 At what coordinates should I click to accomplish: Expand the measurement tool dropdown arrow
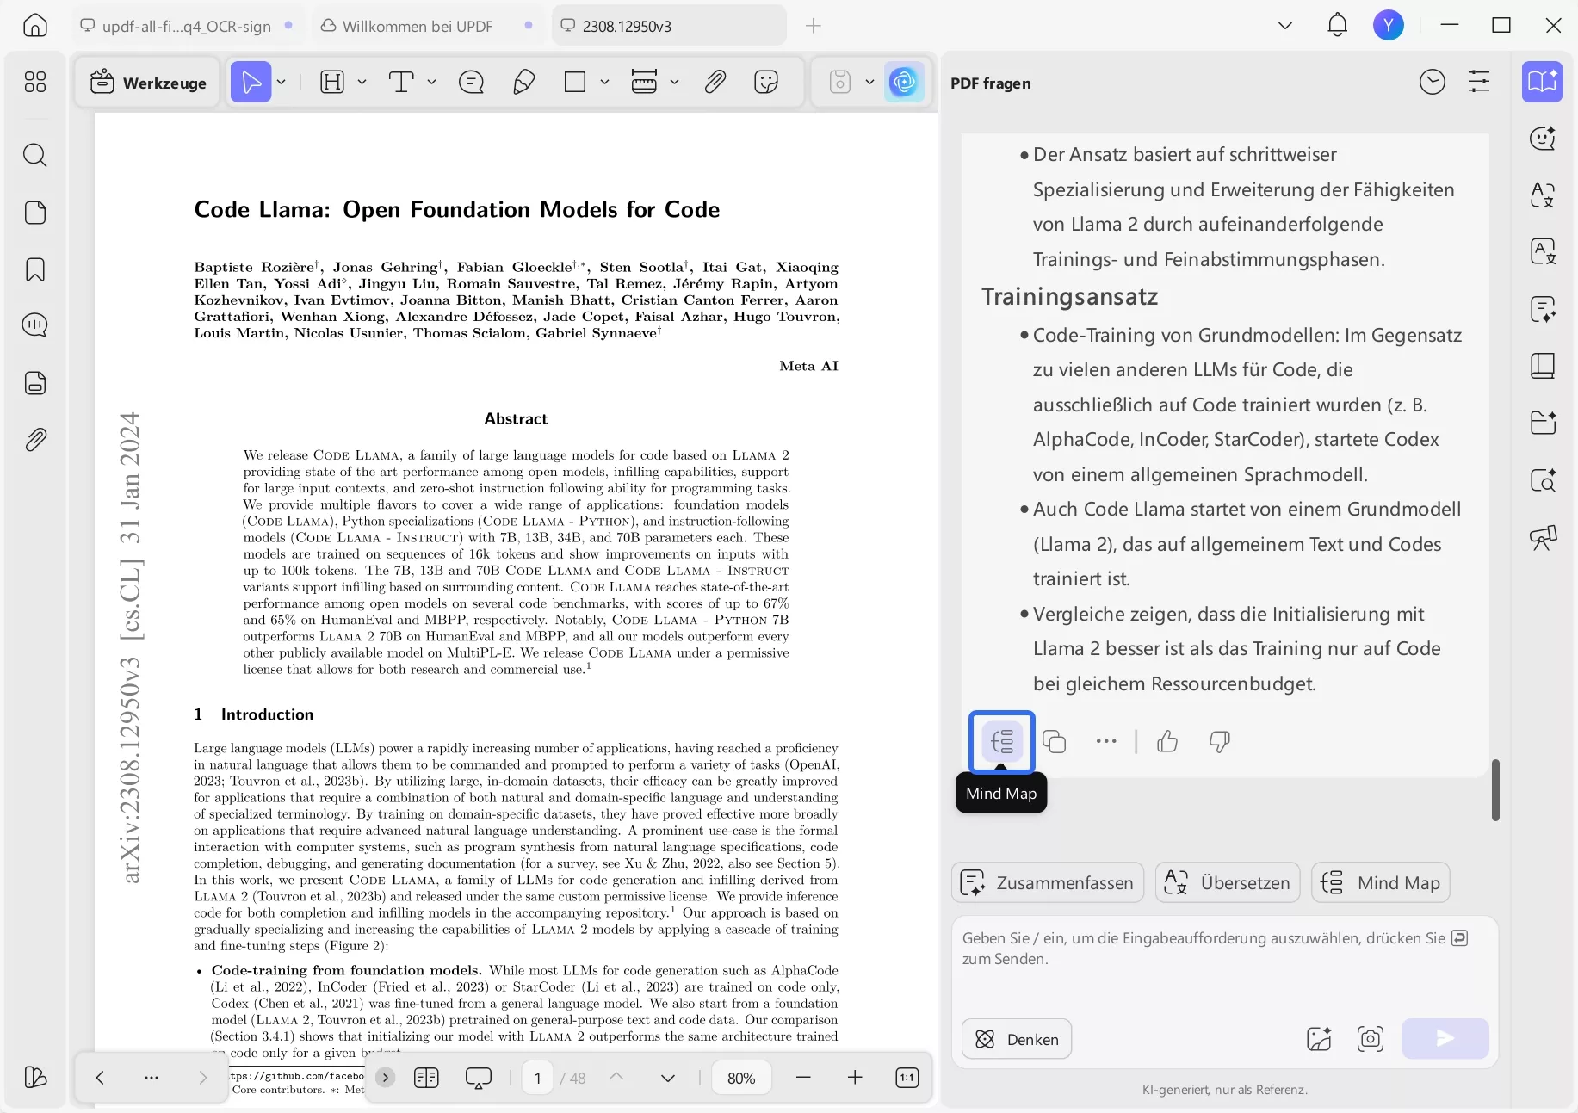(x=675, y=83)
